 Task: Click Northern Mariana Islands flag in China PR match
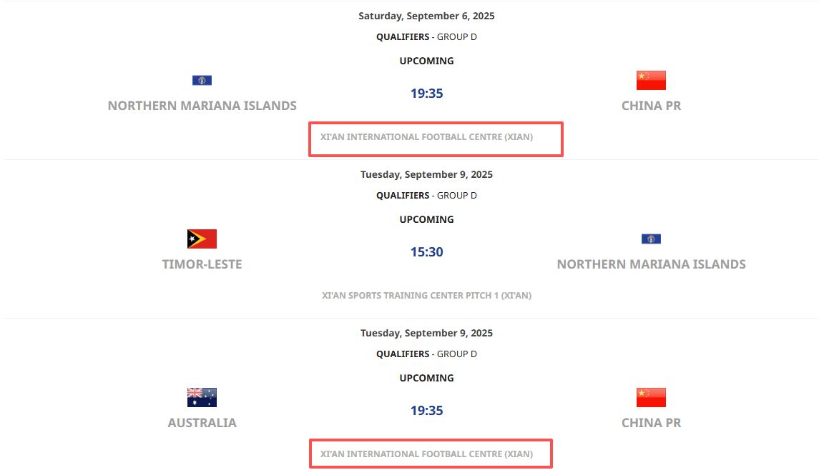(202, 80)
